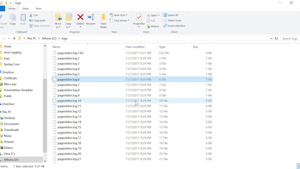Select file pagevisitor.log.6
The image size is (300, 169).
pos(132,79)
